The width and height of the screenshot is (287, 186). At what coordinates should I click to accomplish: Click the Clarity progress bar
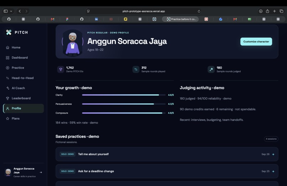[x=124, y=95]
